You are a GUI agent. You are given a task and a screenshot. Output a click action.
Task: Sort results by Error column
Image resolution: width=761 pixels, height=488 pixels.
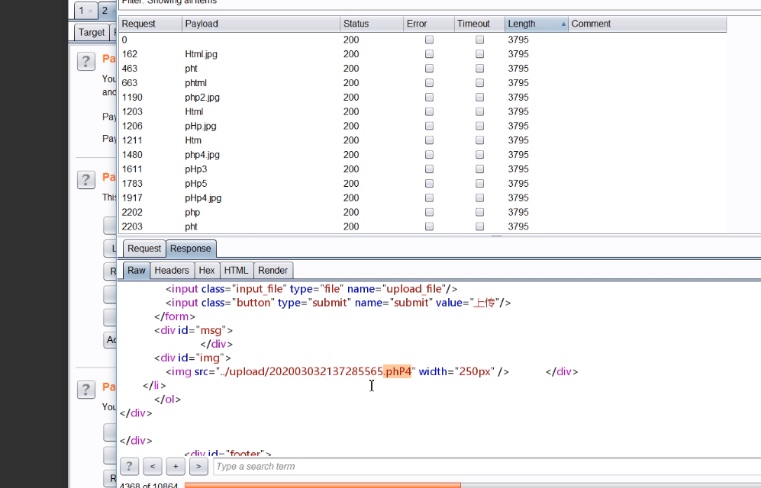tap(428, 24)
